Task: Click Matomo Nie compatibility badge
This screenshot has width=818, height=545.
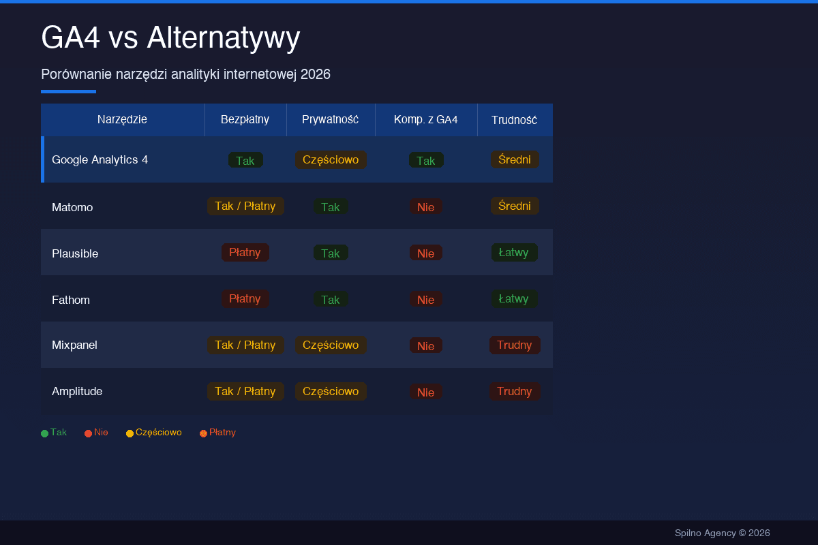Action: (x=426, y=206)
